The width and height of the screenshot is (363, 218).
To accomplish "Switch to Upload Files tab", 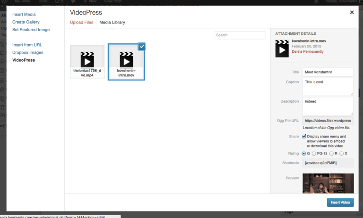I will 81,23.
